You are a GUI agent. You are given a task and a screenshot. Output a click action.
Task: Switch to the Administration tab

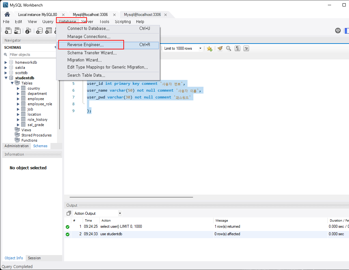point(17,146)
